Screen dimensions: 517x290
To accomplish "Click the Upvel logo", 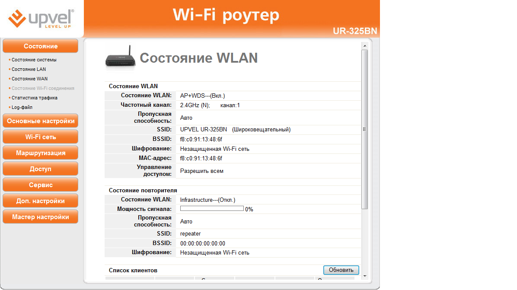I will [x=41, y=18].
